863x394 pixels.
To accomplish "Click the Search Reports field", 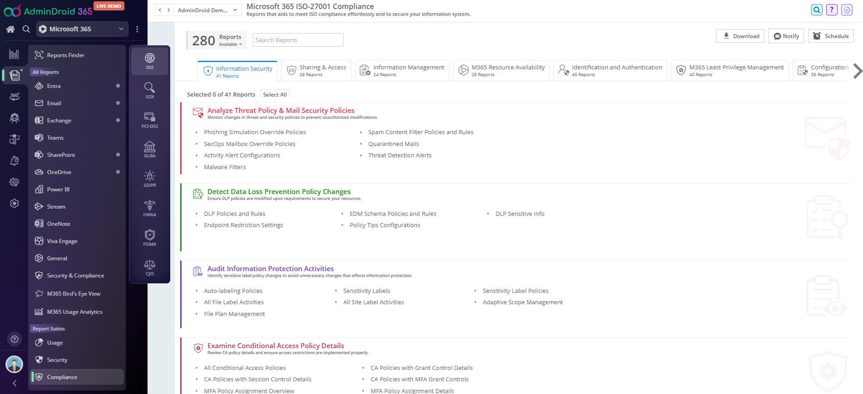I will pos(298,40).
